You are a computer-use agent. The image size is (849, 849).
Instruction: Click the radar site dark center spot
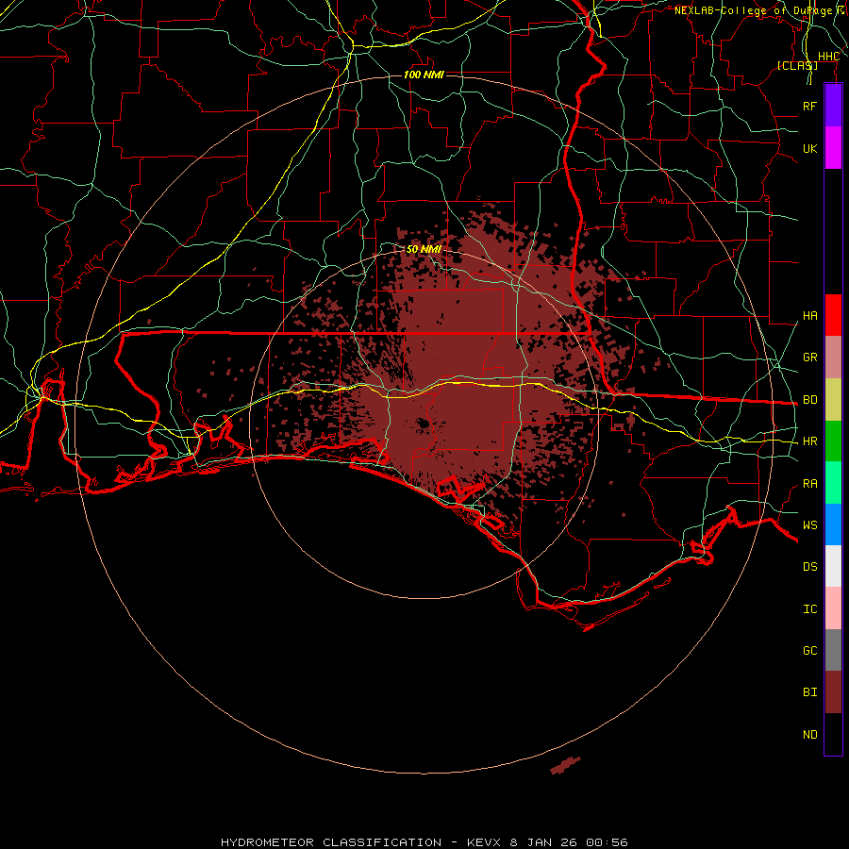423,424
